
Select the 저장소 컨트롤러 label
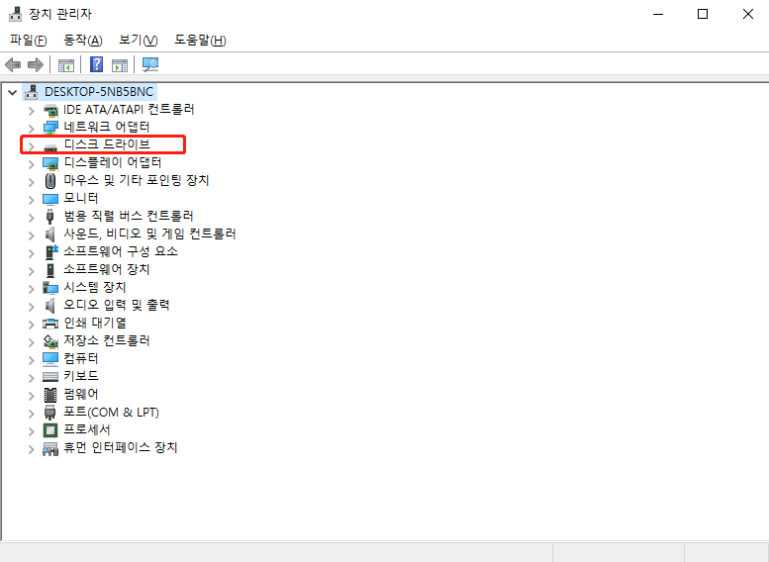pos(107,340)
